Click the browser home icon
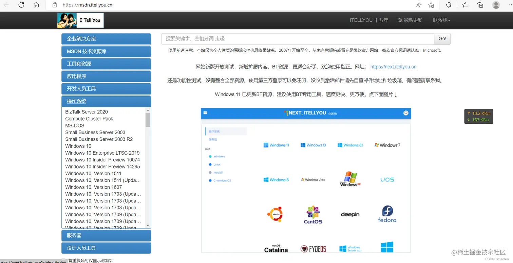 (36, 5)
